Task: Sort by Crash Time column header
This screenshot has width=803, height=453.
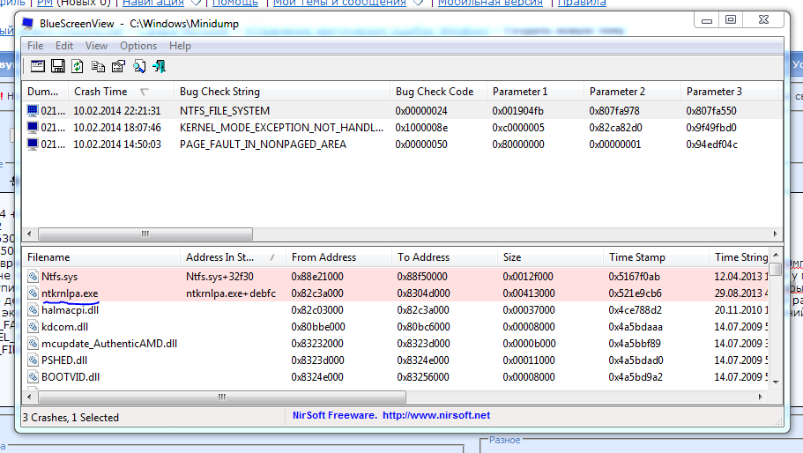Action: point(122,92)
